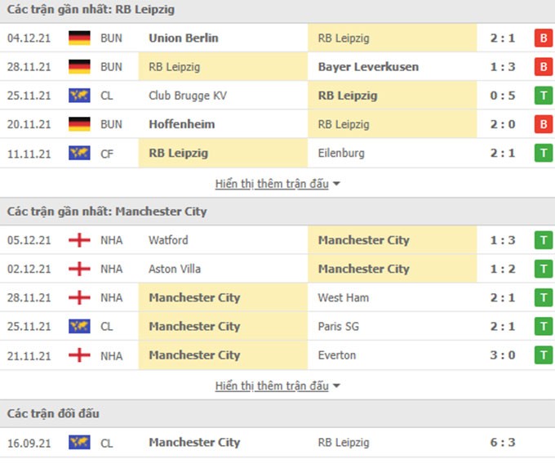Click the dropdown arrow beside the Leipzig show-more link

(x=336, y=184)
